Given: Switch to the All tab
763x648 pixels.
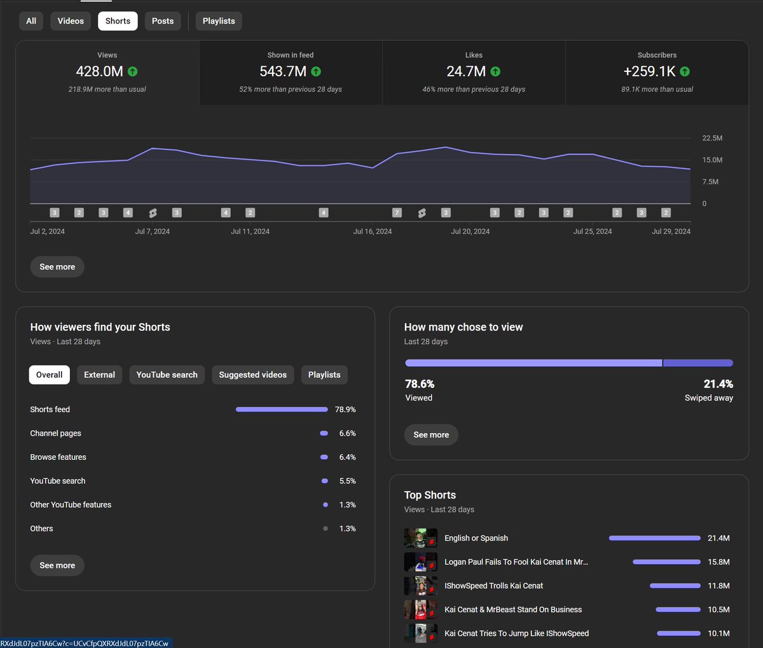Looking at the screenshot, I should point(31,21).
